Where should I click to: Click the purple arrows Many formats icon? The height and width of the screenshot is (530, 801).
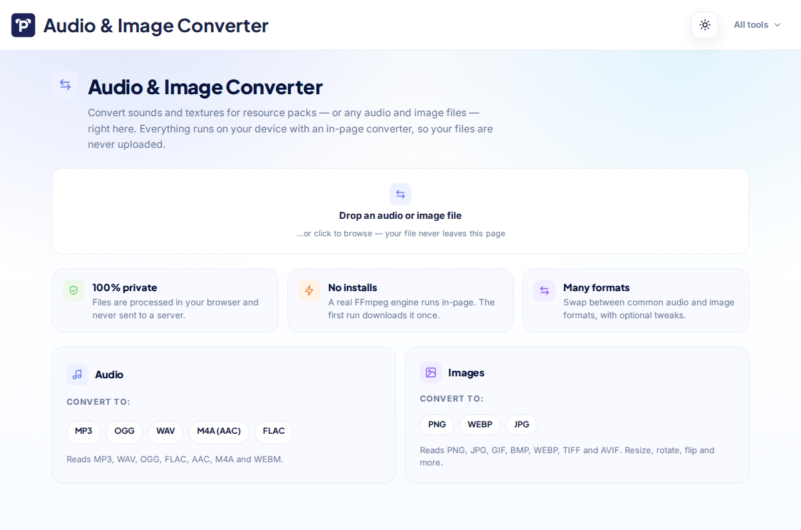coord(545,290)
